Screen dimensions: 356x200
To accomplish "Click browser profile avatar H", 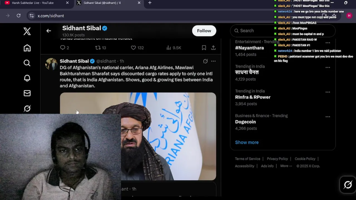I will point(349,16).
